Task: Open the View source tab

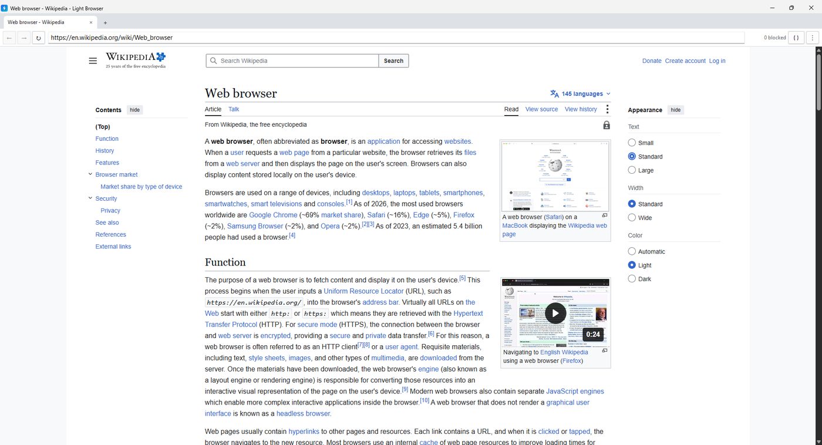Action: 541,109
